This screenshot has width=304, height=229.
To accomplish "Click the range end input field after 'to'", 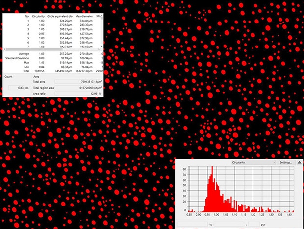I will point(229,224).
